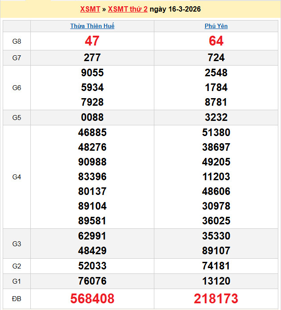
Task: Click the G3 number 62991
Action: [x=92, y=236]
